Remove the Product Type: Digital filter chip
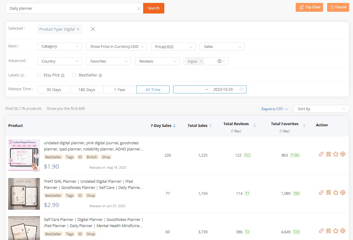The width and height of the screenshot is (353, 240). click(78, 29)
